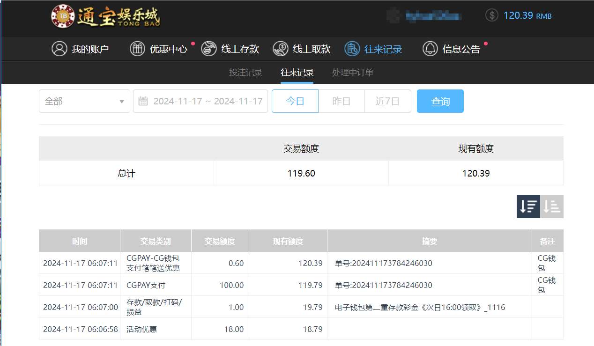Open the 线上取款 withdrawal icon

(280, 49)
